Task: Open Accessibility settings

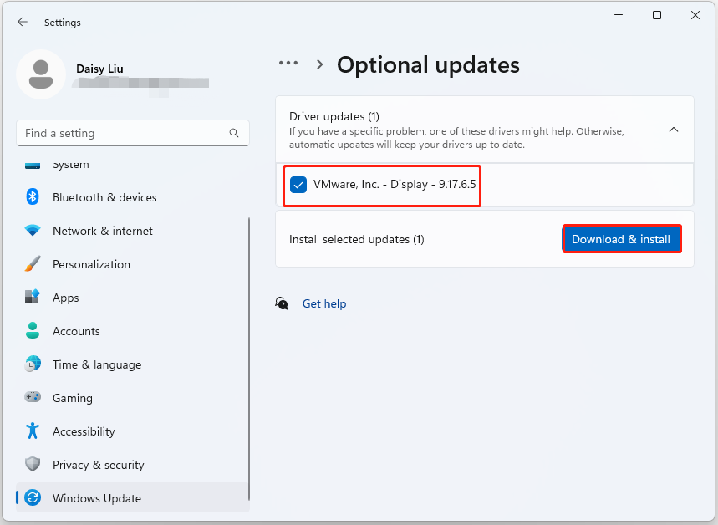Action: click(133, 431)
